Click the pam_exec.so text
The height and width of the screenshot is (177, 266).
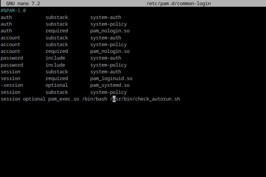pos(64,99)
